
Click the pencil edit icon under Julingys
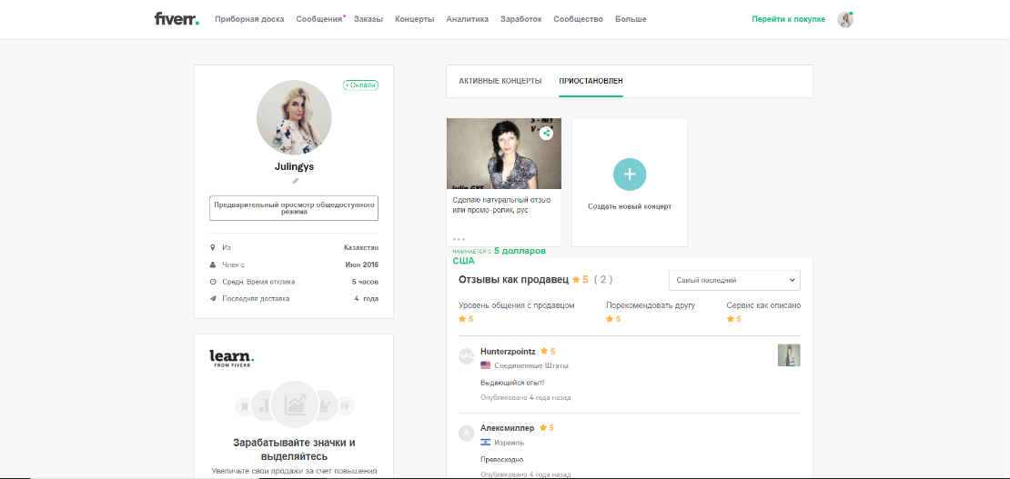[x=295, y=181]
